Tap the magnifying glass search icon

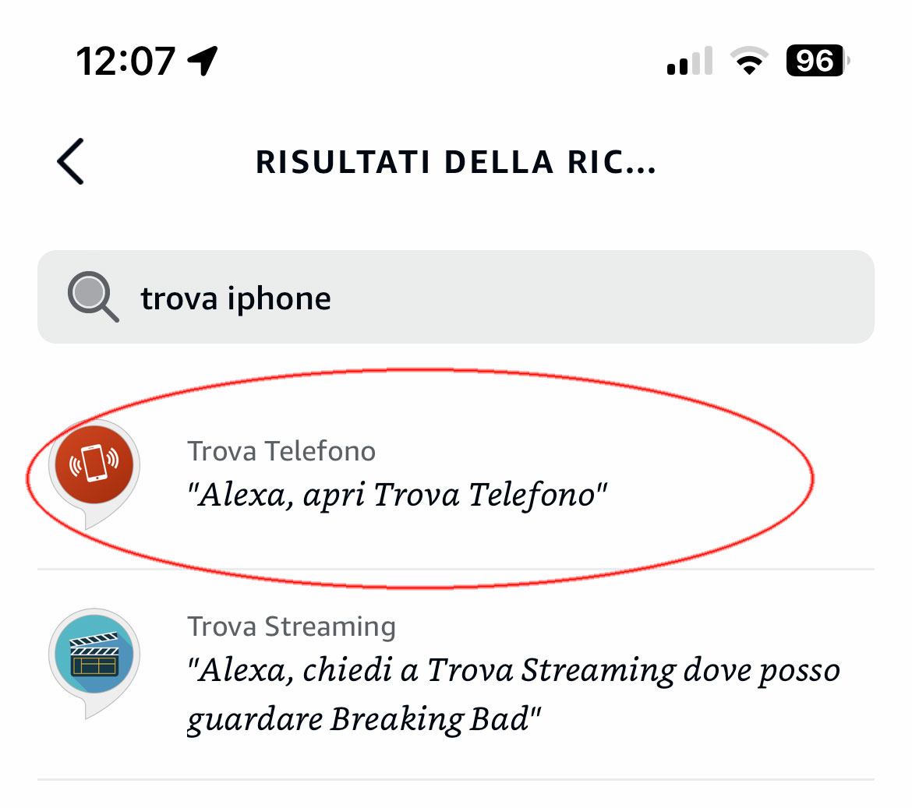click(92, 297)
